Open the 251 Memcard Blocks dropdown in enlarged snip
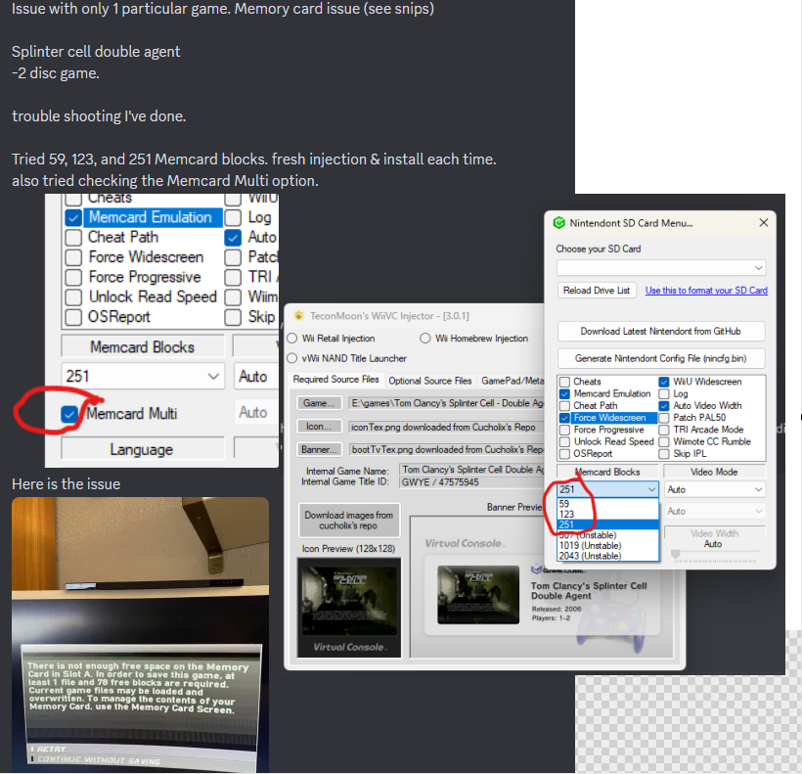 [x=143, y=377]
